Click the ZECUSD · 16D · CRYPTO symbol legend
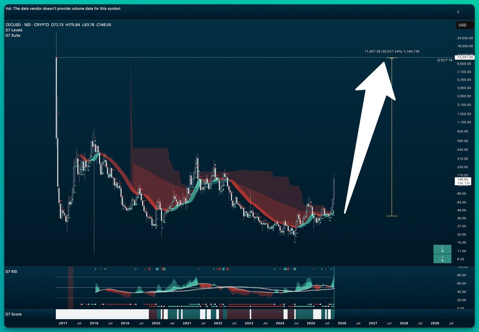Image resolution: width=479 pixels, height=332 pixels. 27,25
